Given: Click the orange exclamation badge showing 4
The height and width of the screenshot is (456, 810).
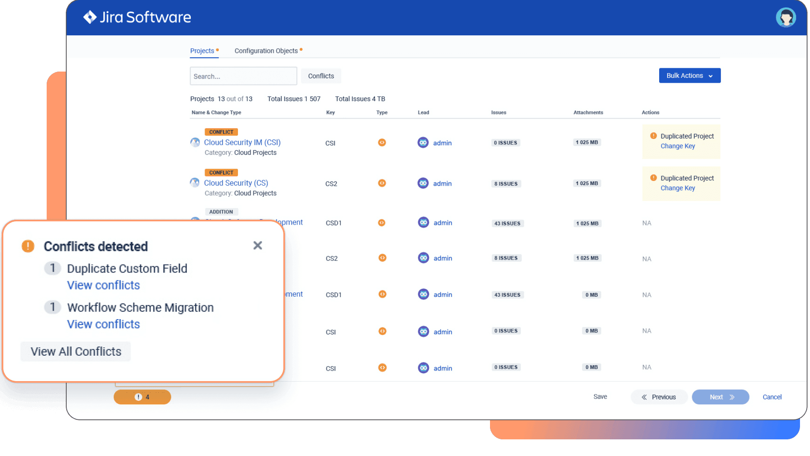Looking at the screenshot, I should [x=142, y=397].
